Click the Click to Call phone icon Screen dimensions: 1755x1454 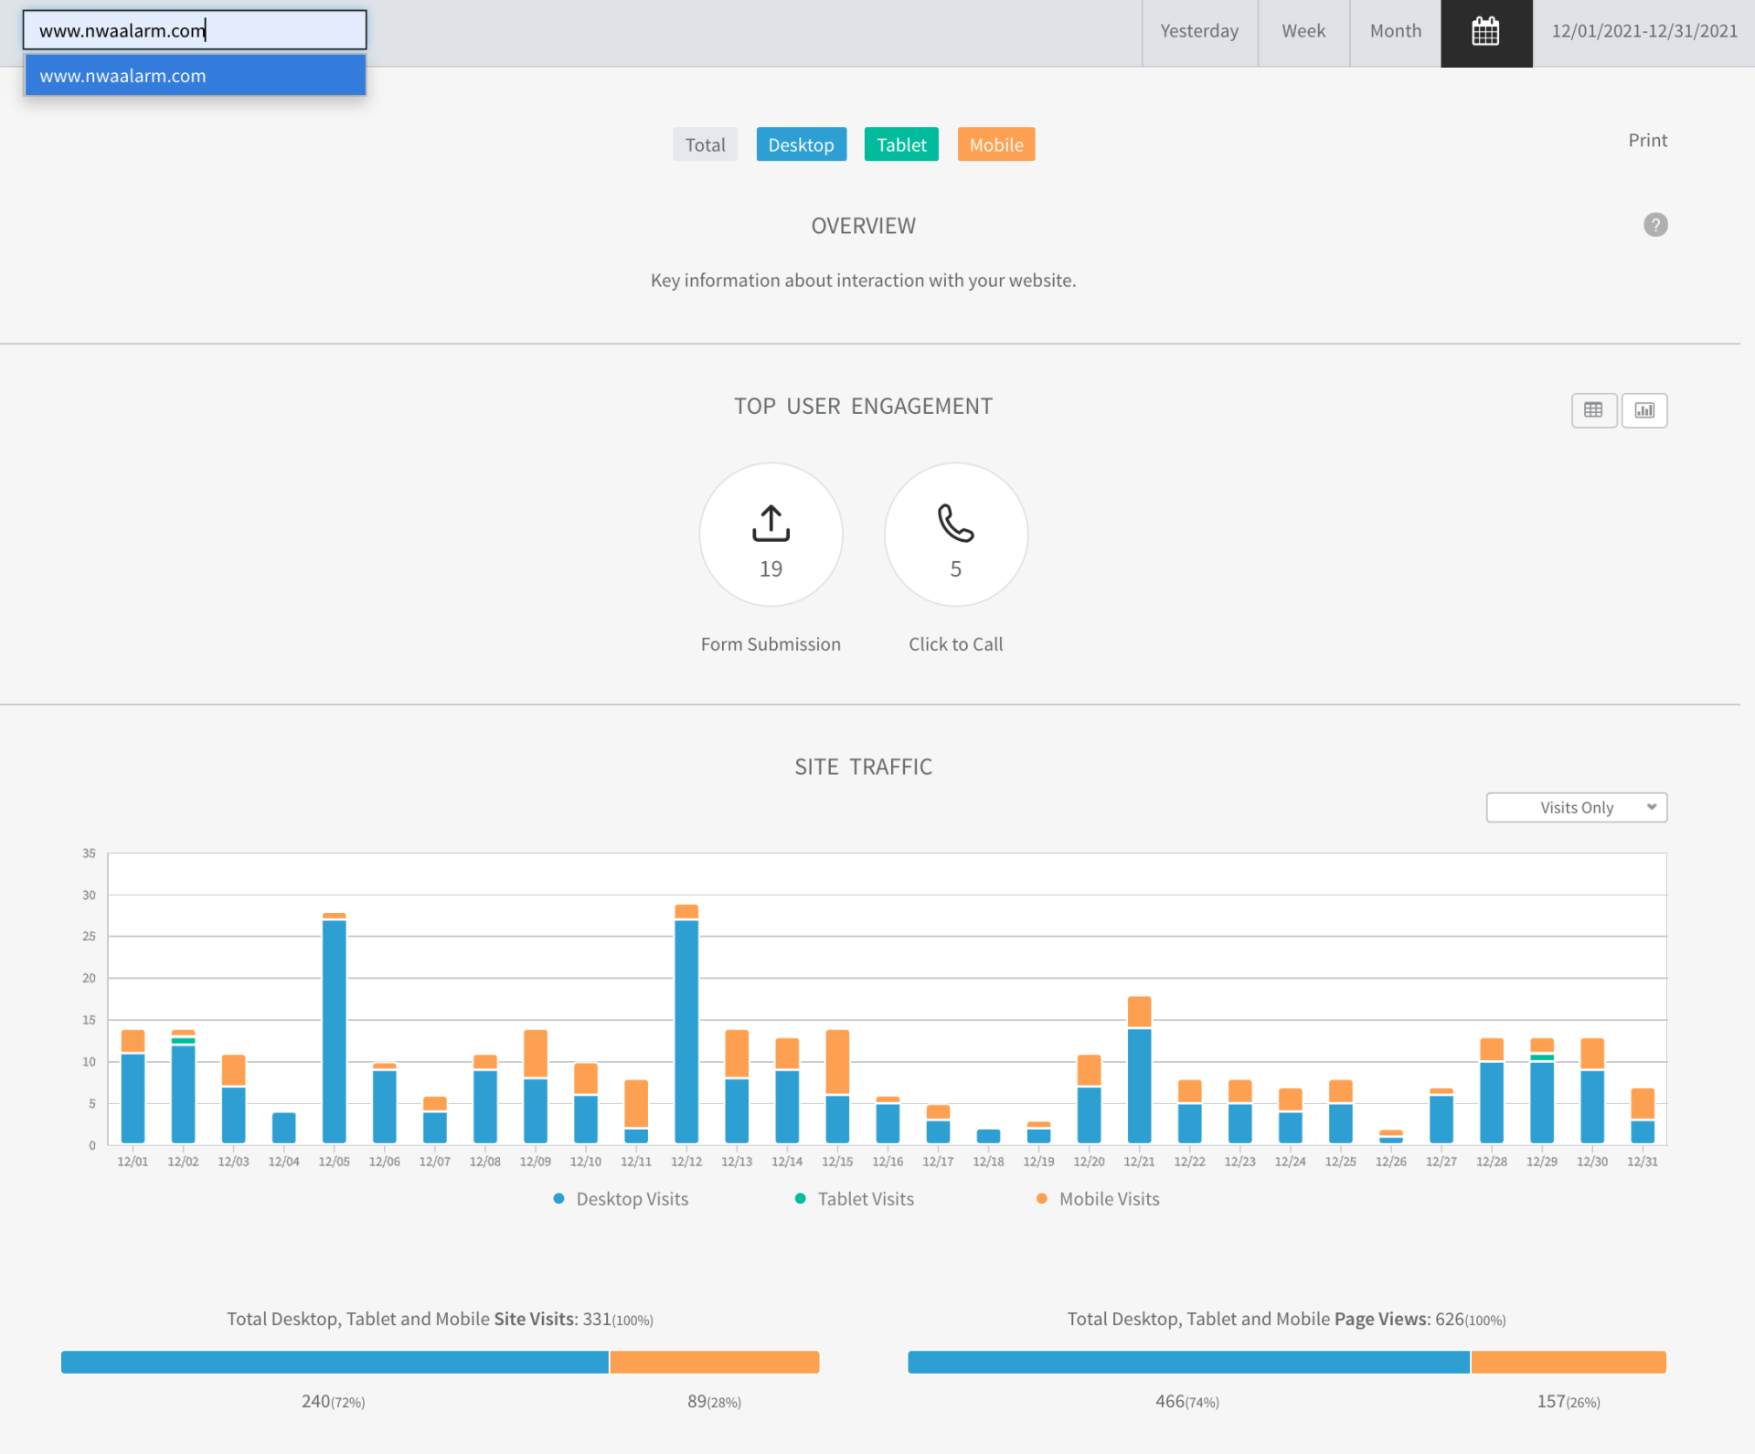click(x=955, y=523)
